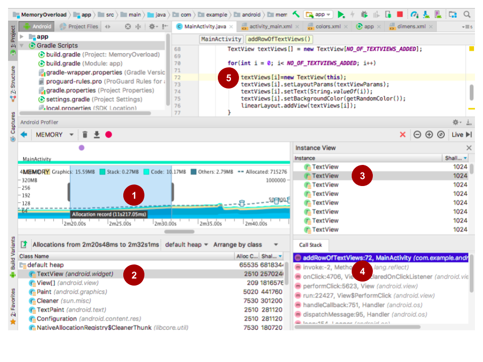Click the Search Everywhere magnifier icon
The image size is (483, 362).
point(467,15)
